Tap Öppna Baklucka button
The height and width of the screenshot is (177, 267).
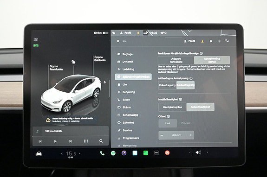[100, 58]
